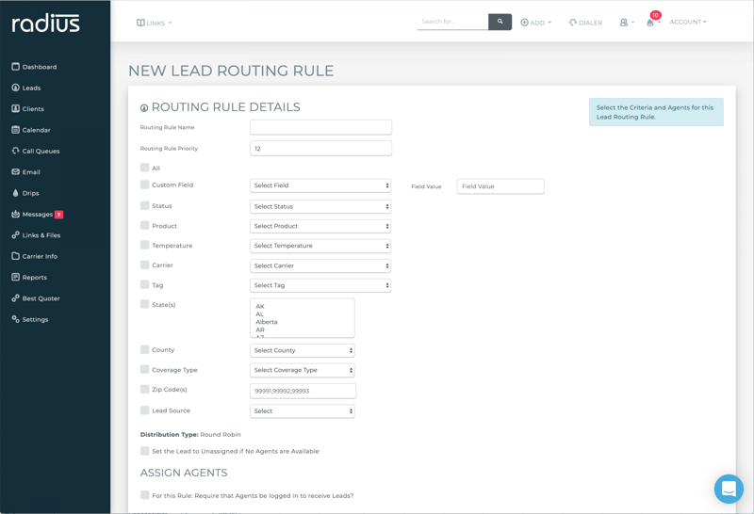
Task: Open the Account menu
Action: [x=687, y=22]
